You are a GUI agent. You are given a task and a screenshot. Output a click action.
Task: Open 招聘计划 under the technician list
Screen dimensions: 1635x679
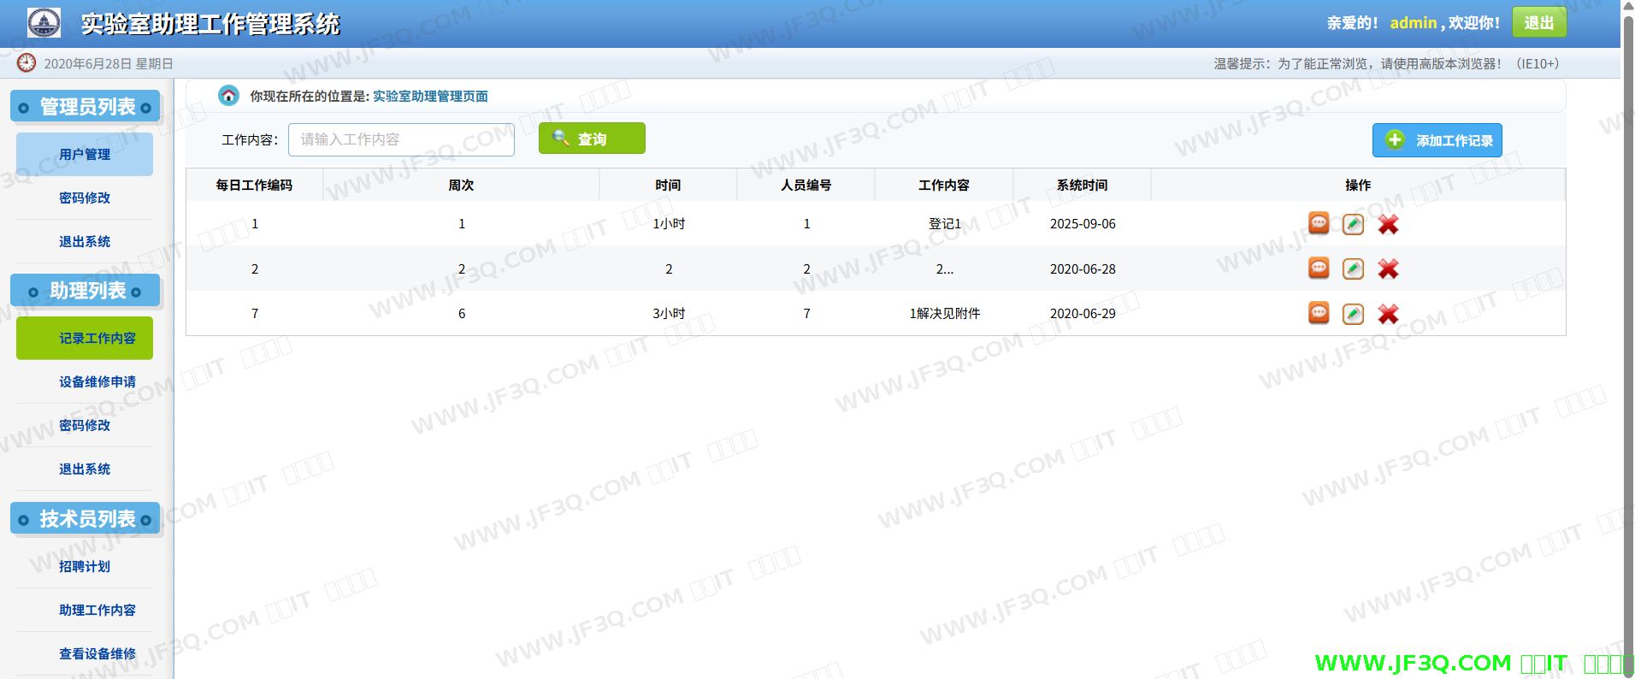[x=85, y=566]
